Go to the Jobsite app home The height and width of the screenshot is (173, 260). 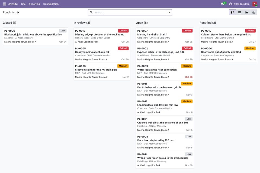point(13,4)
